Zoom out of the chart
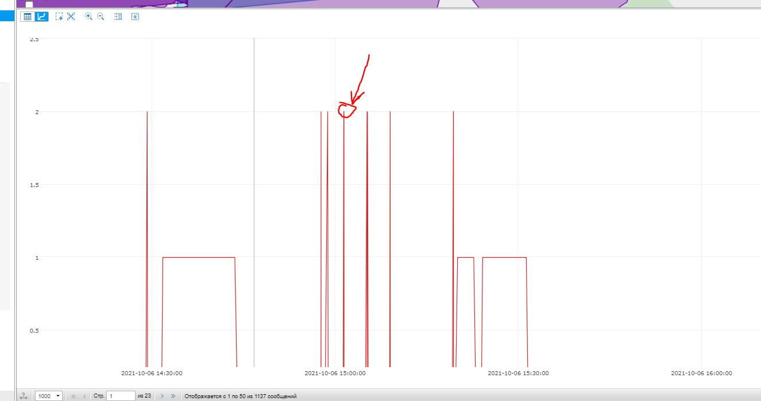This screenshot has width=761, height=401. point(101,17)
